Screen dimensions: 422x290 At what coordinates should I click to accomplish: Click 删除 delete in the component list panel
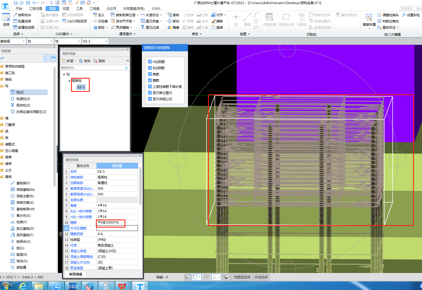coord(99,61)
